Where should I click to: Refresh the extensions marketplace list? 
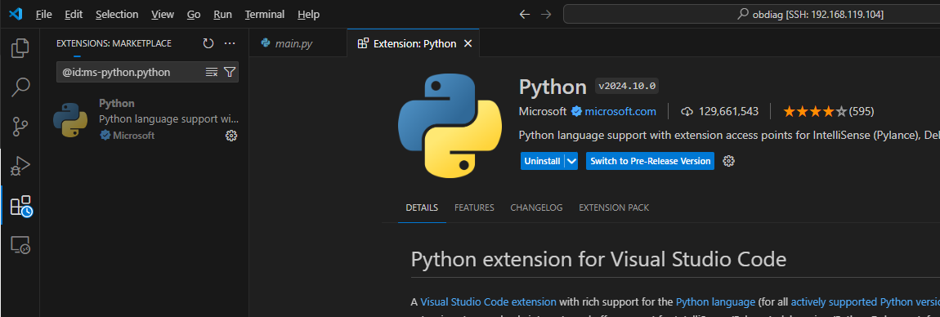(208, 43)
